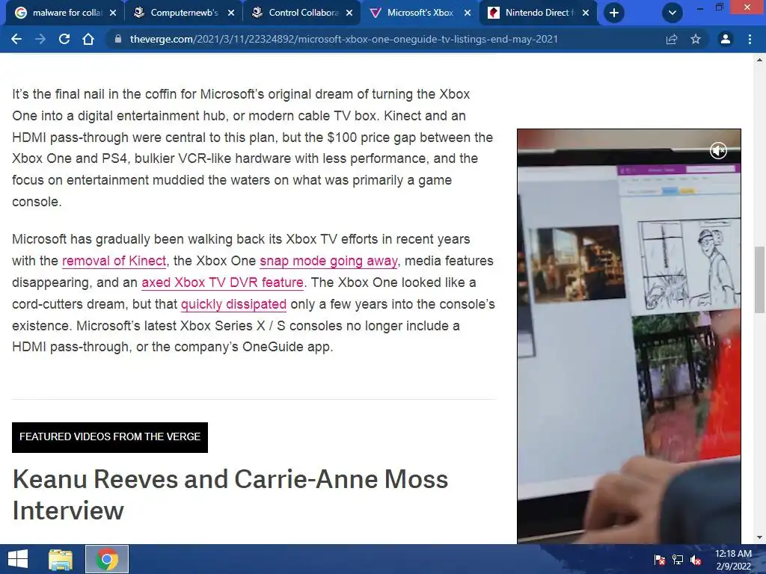Click the muted volume tray icon
The image size is (766, 574).
tap(696, 560)
